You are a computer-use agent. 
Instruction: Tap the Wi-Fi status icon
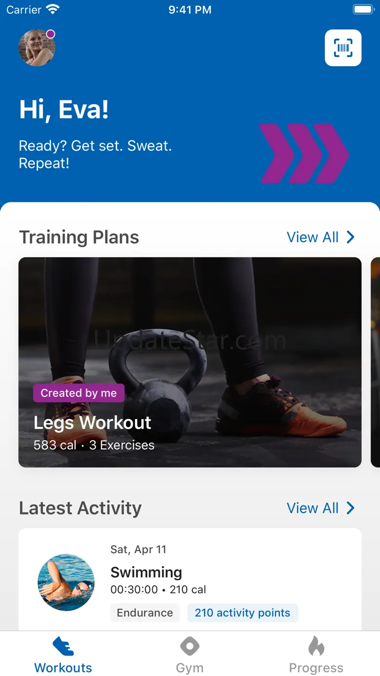point(53,9)
